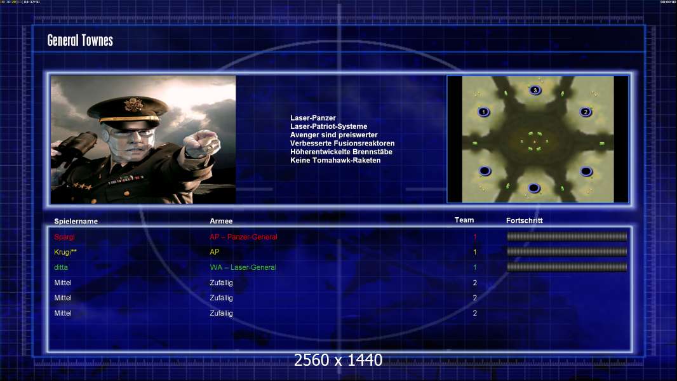
Task: Click start position marker 3 on minimap
Action: coord(535,90)
